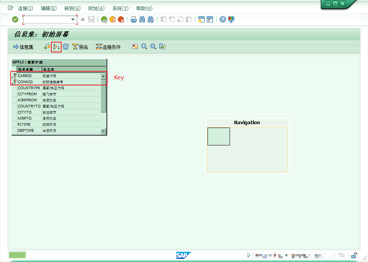The height and width of the screenshot is (262, 368).
Task: Click the green Back arrow icon
Action: pyautogui.click(x=104, y=19)
